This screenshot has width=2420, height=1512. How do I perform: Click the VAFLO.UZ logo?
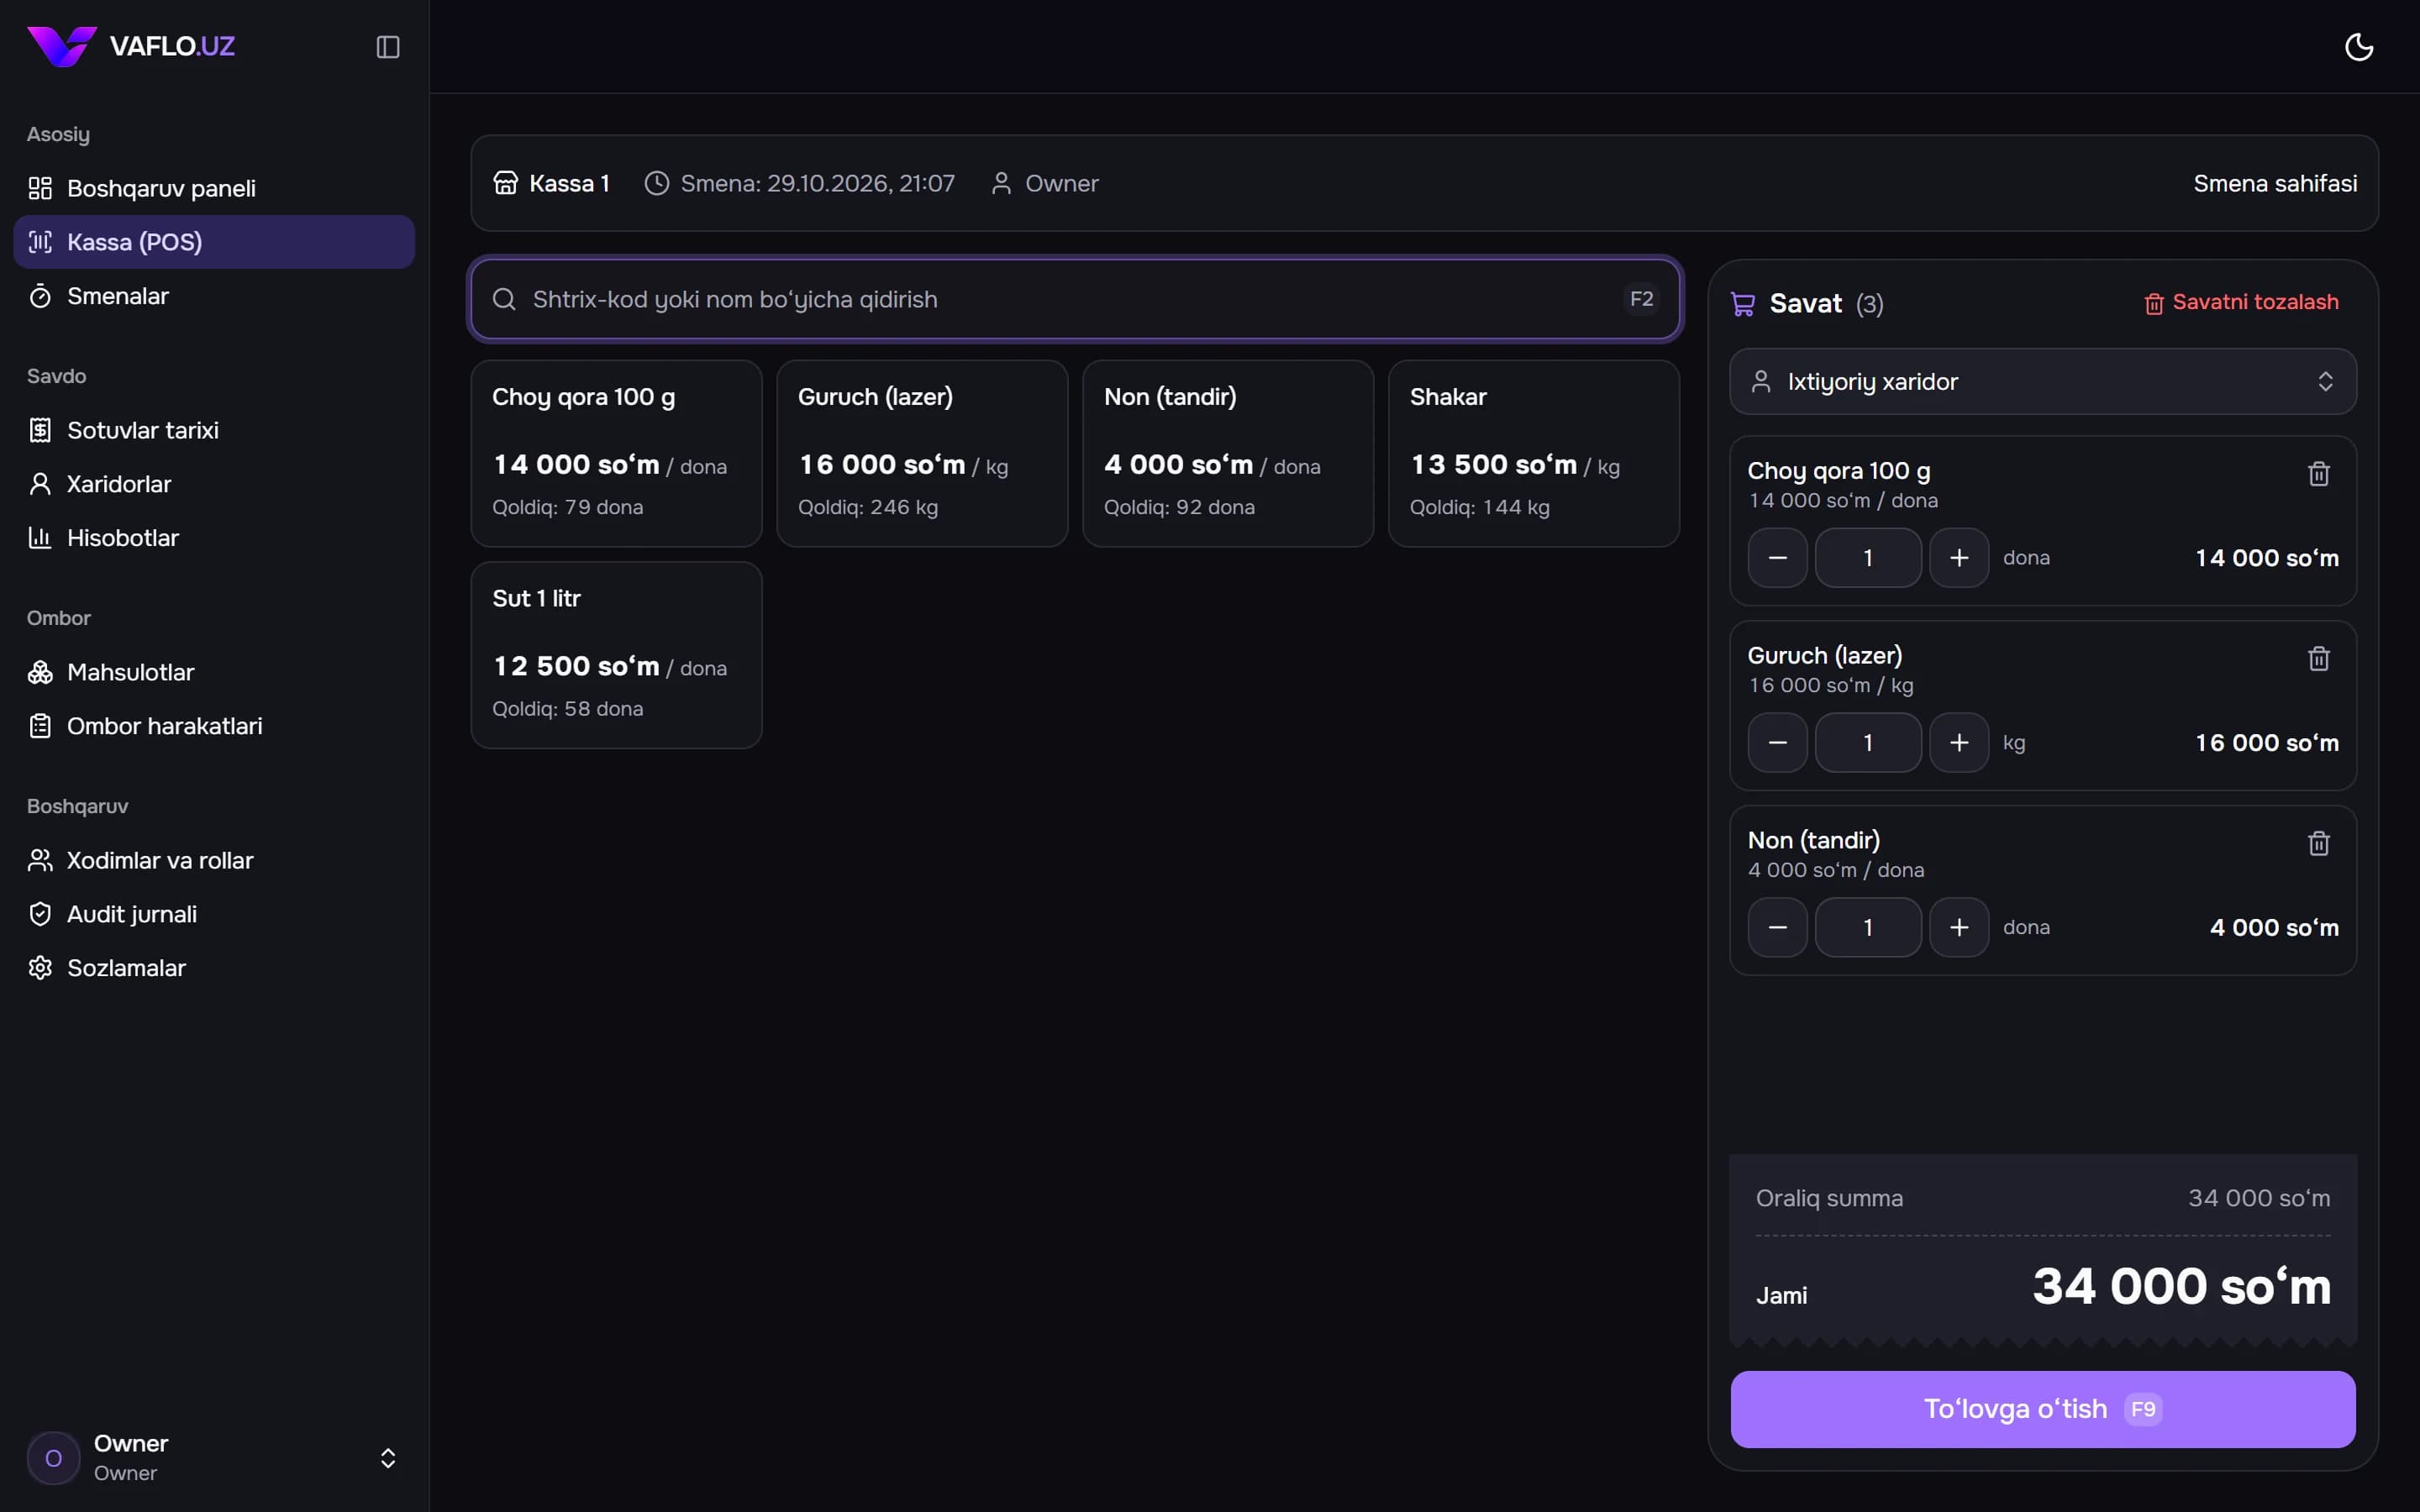[131, 46]
